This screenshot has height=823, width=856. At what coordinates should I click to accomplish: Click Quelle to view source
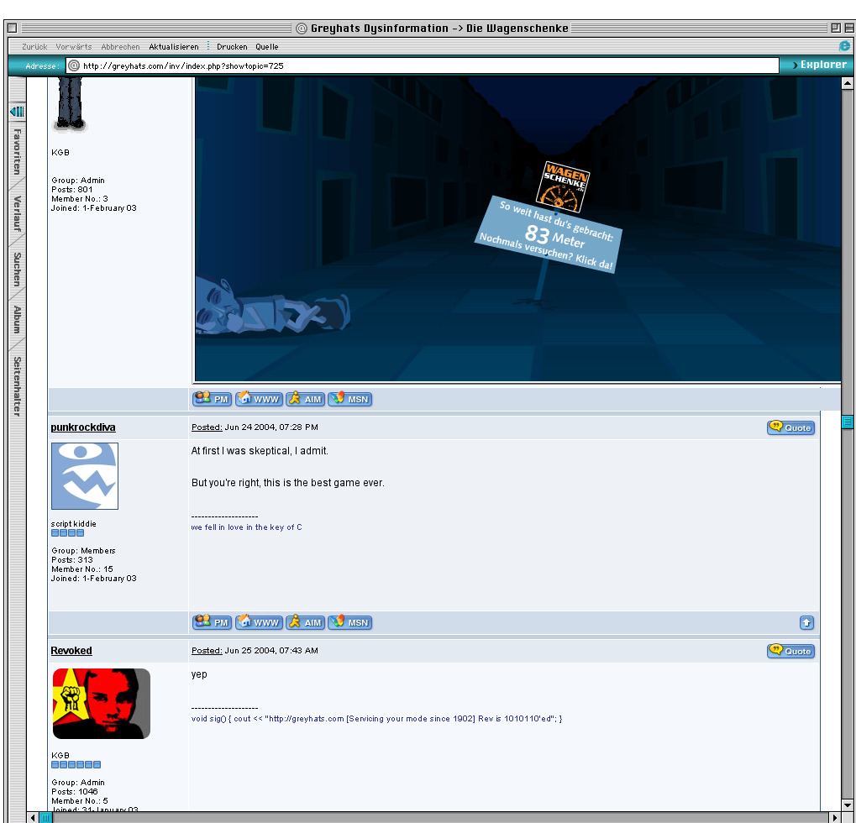tap(267, 47)
